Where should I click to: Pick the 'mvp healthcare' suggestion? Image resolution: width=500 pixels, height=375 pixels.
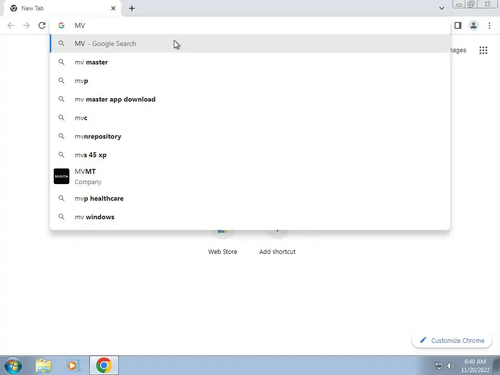[250, 198]
